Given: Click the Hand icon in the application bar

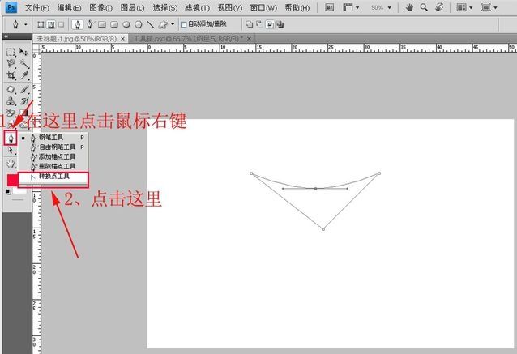Looking at the screenshot, I should coord(409,7).
